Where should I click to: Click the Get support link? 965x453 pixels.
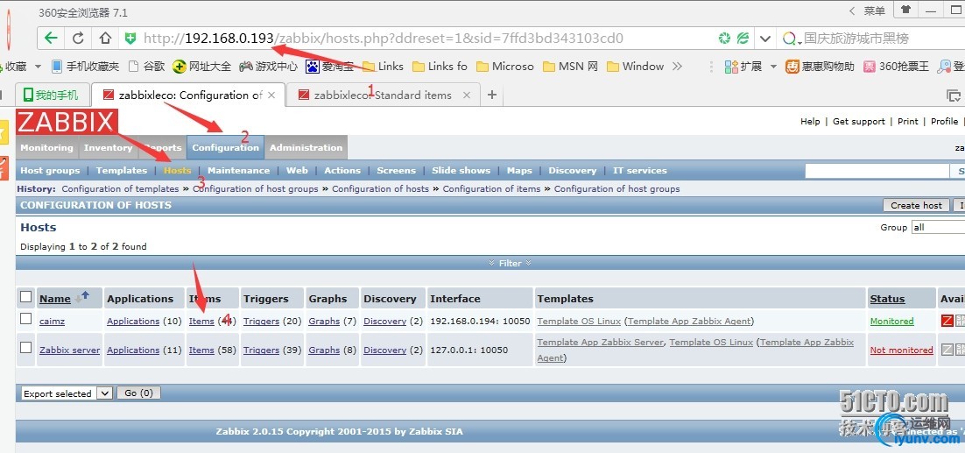[858, 121]
